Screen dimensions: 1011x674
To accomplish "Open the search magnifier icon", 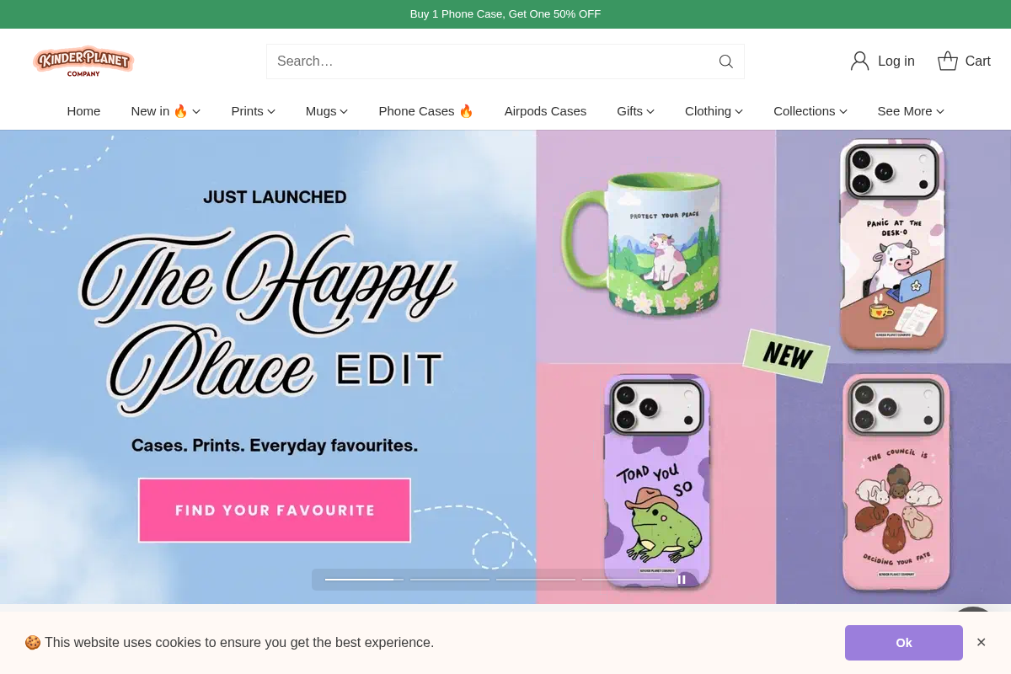I will [x=725, y=61].
